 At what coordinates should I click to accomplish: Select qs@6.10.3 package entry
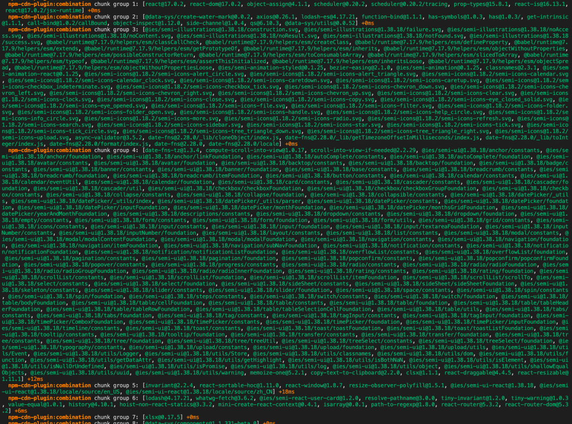[263, 23]
